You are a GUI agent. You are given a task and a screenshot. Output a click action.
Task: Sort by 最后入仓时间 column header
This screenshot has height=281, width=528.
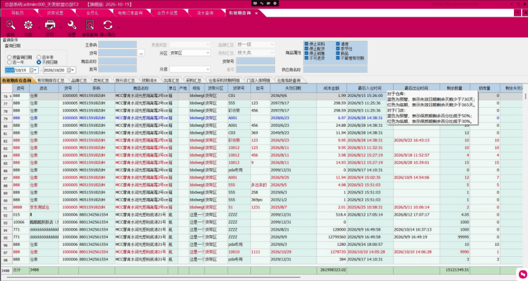pos(370,89)
